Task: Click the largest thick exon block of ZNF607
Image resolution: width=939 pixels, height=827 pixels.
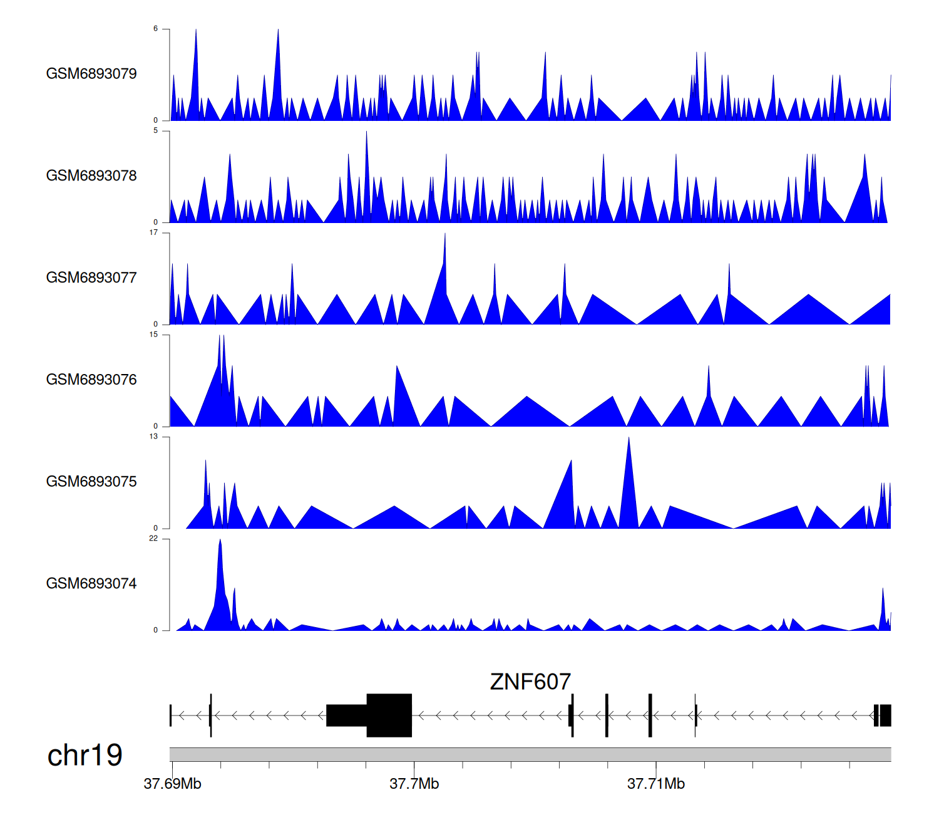Action: pyautogui.click(x=389, y=715)
